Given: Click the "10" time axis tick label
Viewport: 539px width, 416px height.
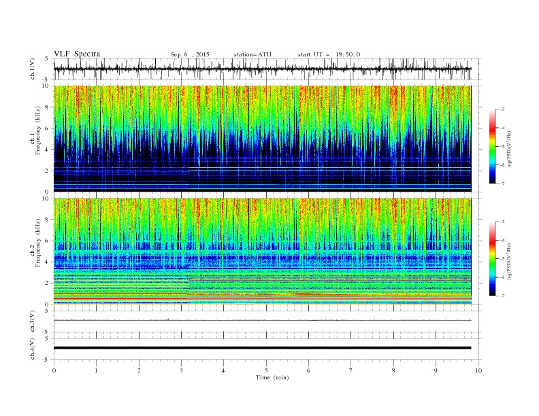Looking at the screenshot, I should pyautogui.click(x=478, y=370).
